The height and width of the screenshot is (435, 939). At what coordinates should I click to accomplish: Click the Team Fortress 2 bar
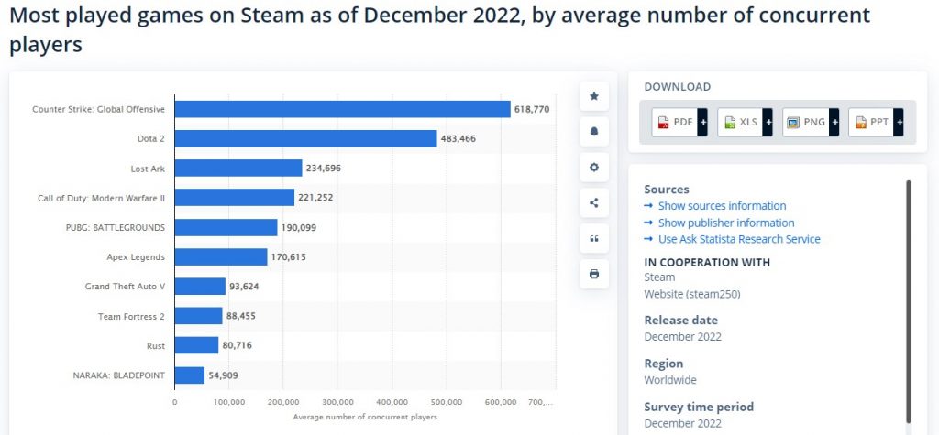199,316
